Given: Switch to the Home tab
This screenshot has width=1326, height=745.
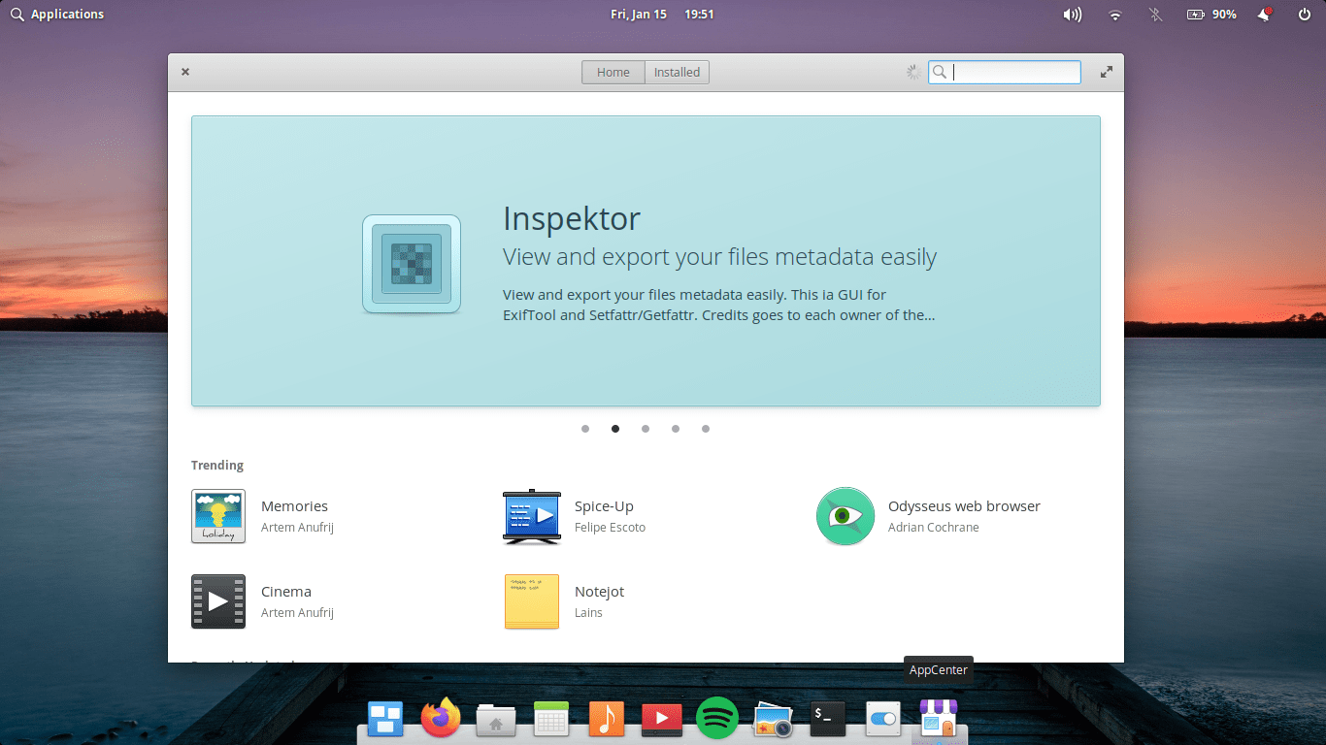Looking at the screenshot, I should pyautogui.click(x=613, y=72).
